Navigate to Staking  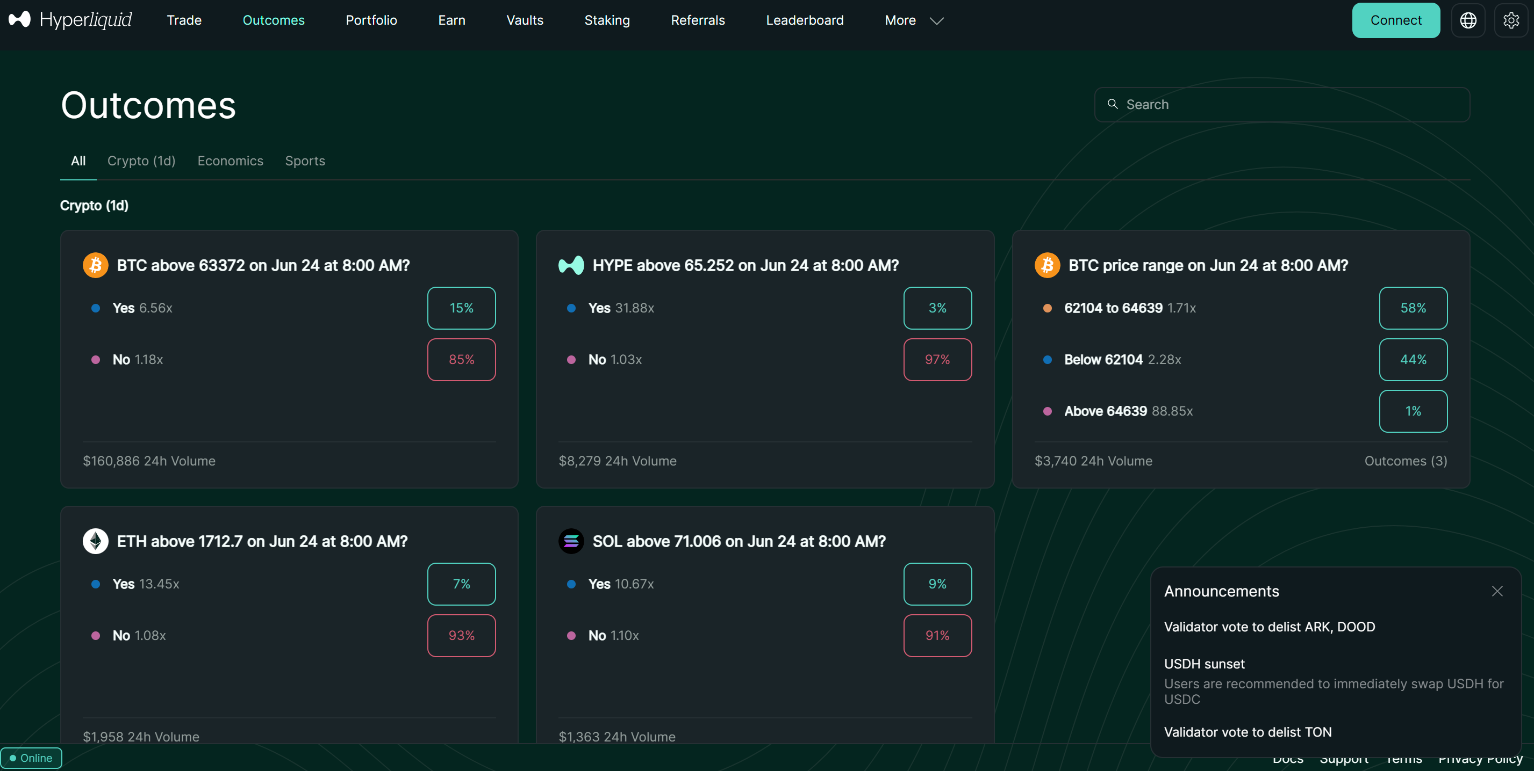607,20
